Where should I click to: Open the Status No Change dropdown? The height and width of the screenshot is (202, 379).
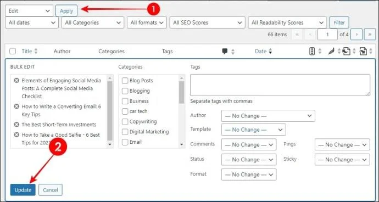(249, 160)
